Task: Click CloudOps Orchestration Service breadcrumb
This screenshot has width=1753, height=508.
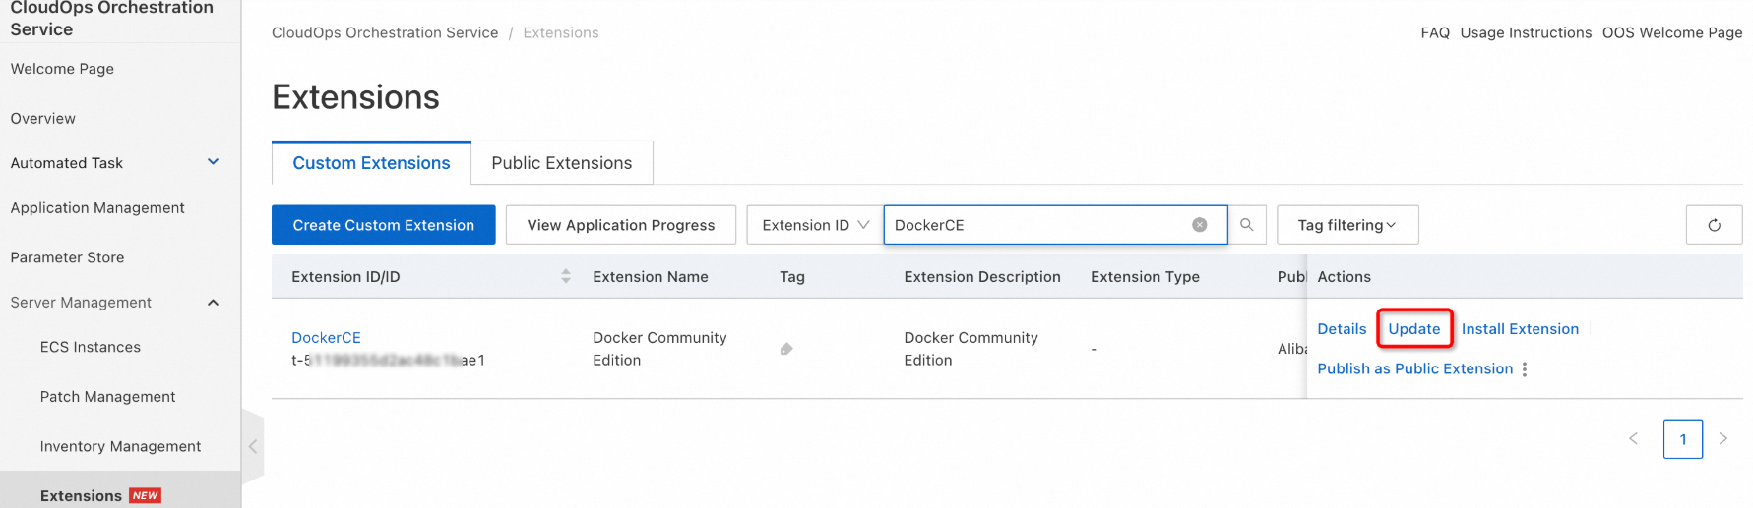Action: pos(385,32)
